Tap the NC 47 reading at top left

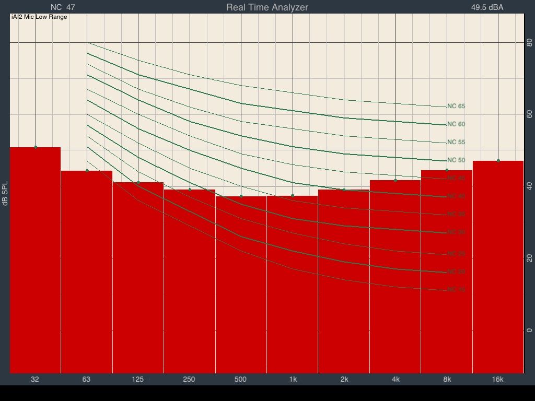(x=63, y=7)
